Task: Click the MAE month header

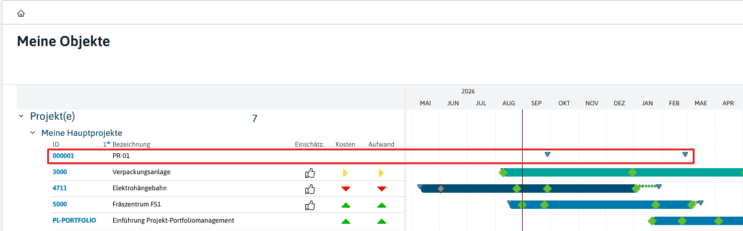Action: click(700, 104)
